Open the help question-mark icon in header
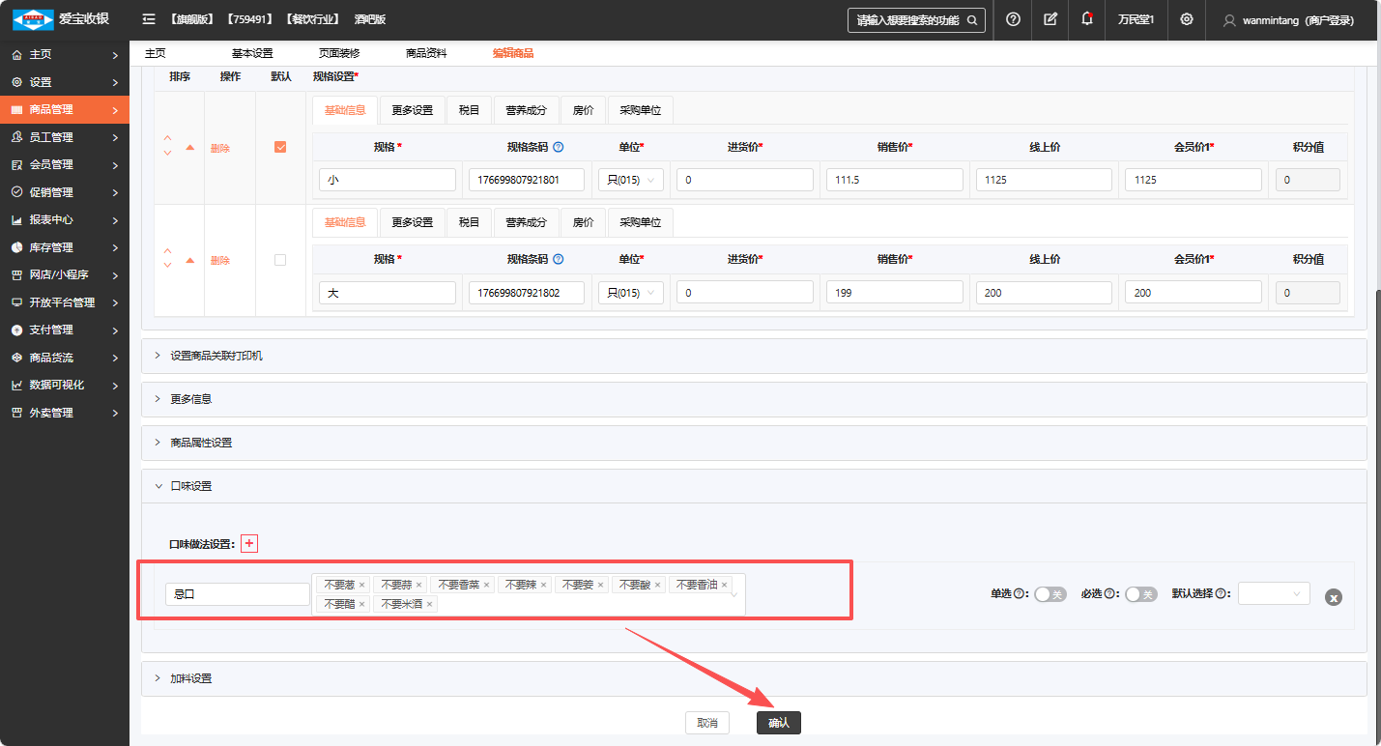 (x=1013, y=19)
